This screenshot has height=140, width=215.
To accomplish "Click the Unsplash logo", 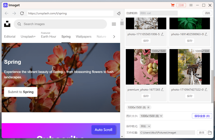I will click(7, 24).
